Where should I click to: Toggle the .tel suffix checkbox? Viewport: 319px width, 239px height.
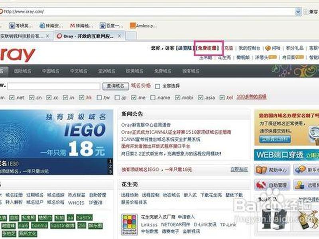tap(222, 98)
